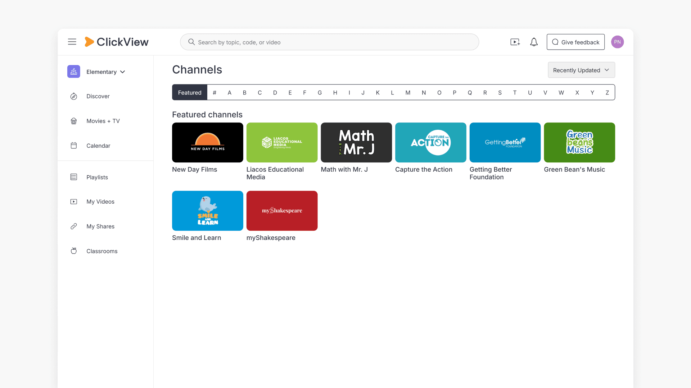Open the Smile and Learn thumbnail
Viewport: 691px width, 388px height.
(x=208, y=211)
